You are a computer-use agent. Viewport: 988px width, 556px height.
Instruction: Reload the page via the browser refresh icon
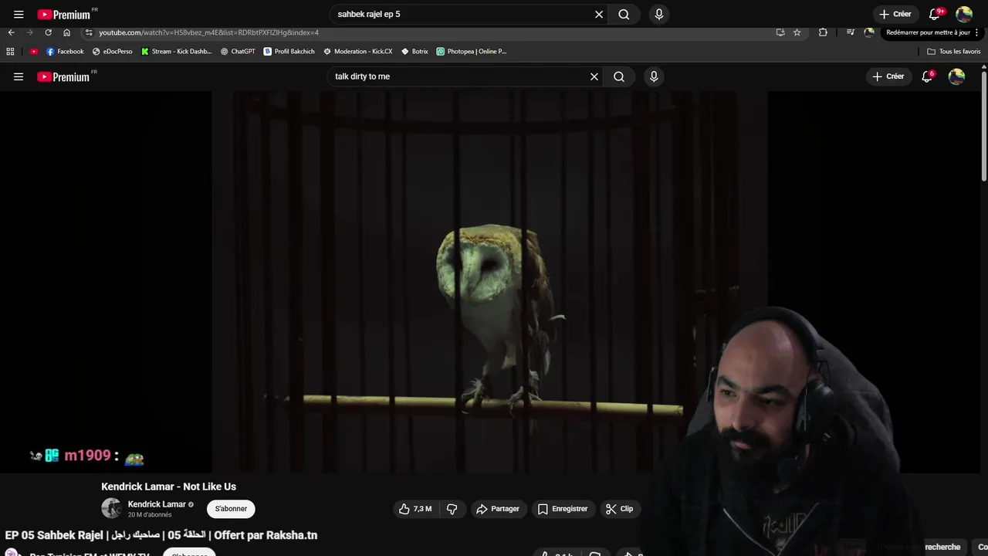click(48, 32)
